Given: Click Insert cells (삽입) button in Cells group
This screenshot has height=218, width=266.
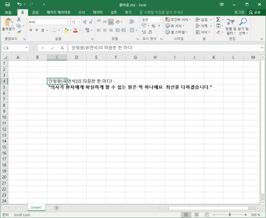Looking at the screenshot, I should [x=203, y=20].
